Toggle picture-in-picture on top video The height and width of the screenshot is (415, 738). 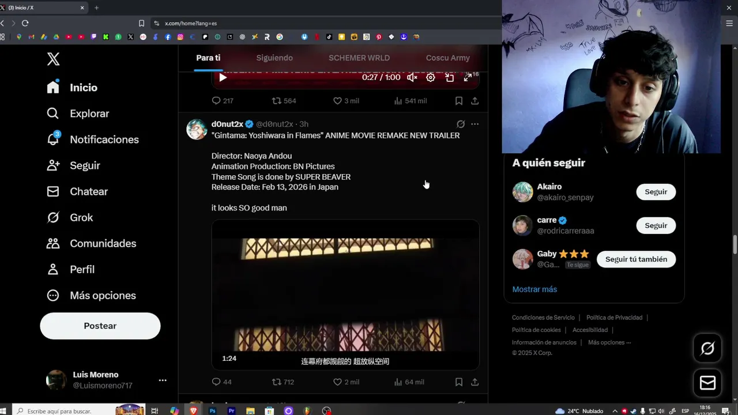coord(450,77)
